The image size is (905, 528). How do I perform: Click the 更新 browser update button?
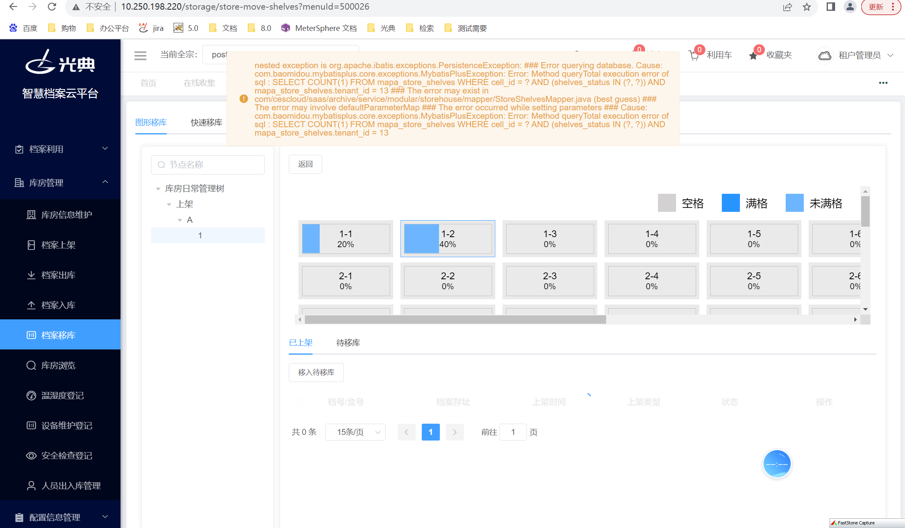pyautogui.click(x=881, y=7)
